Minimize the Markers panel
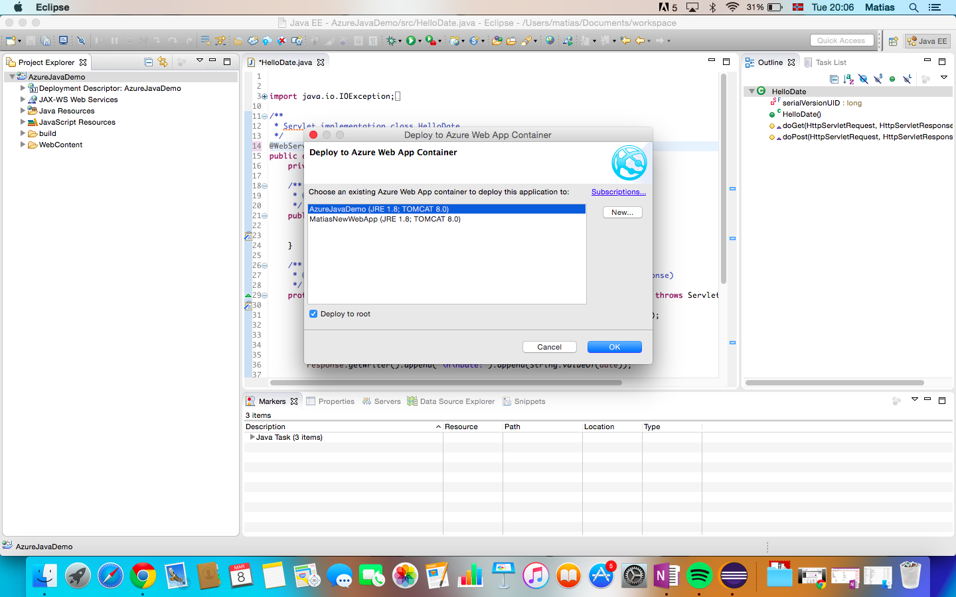 pyautogui.click(x=927, y=399)
